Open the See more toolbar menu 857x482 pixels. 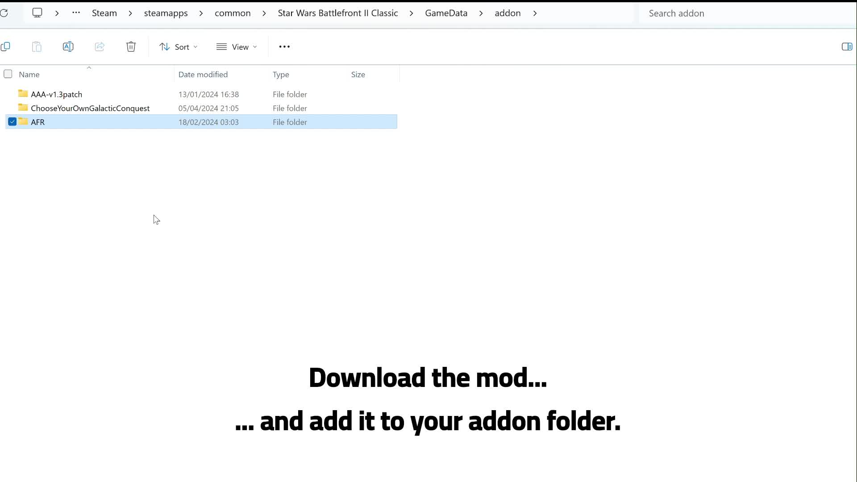click(x=285, y=46)
